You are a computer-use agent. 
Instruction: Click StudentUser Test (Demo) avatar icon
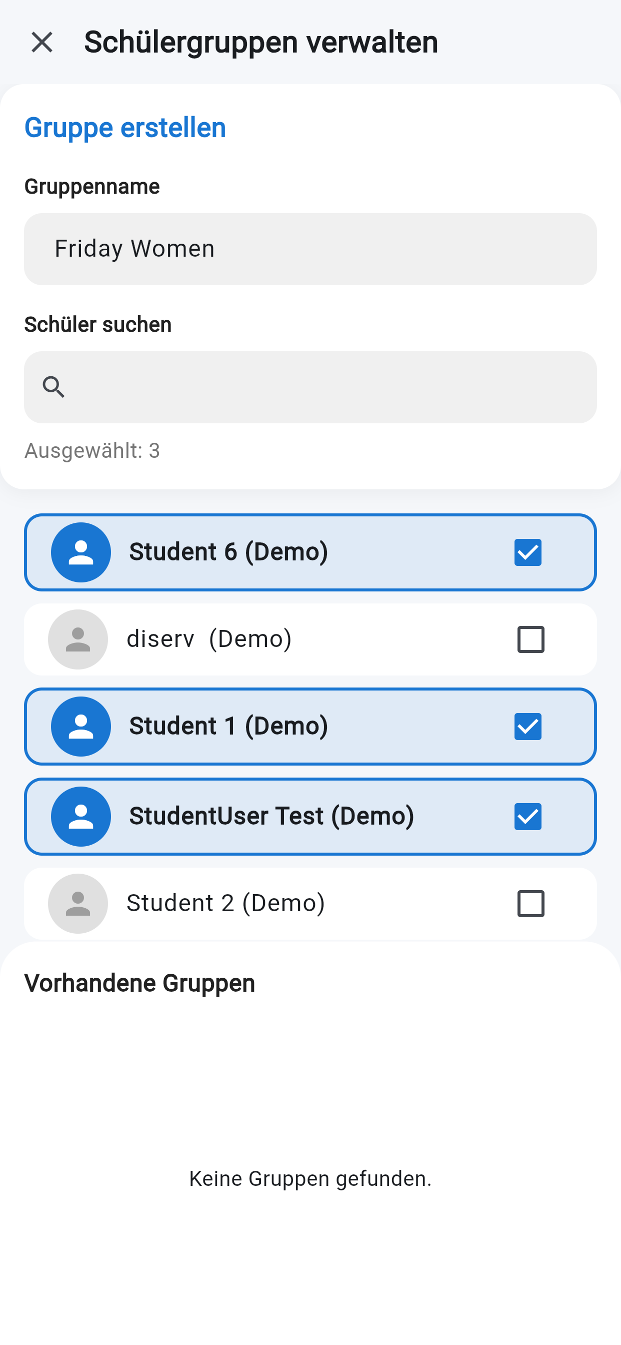(81, 816)
